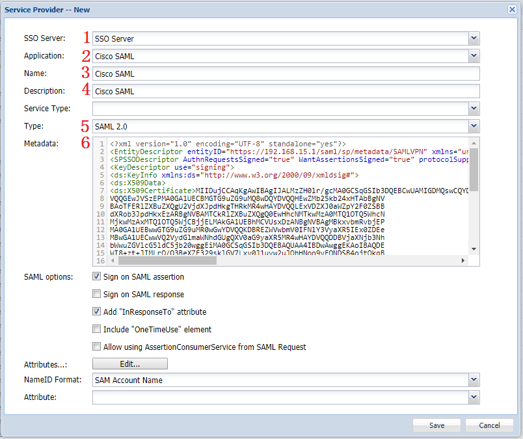Toggle Add "InResponseTo" attribute checkbox
This screenshot has width=523, height=439.
97,312
